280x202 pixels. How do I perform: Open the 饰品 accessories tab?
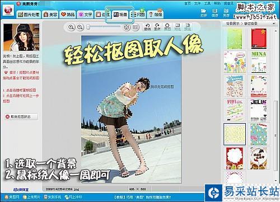pos(68,15)
